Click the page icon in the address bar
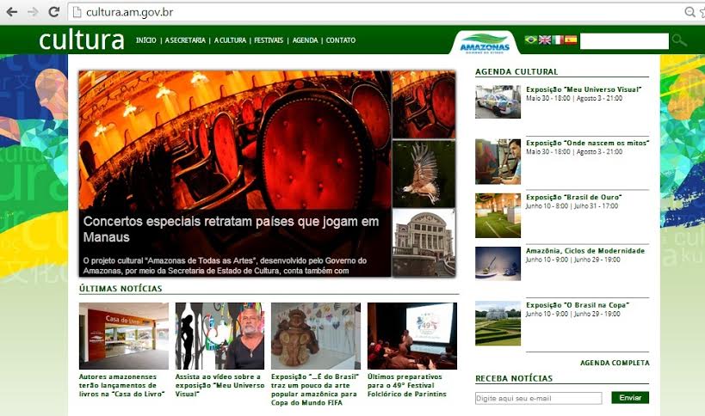Screen dimensions: 705x416 coord(77,12)
